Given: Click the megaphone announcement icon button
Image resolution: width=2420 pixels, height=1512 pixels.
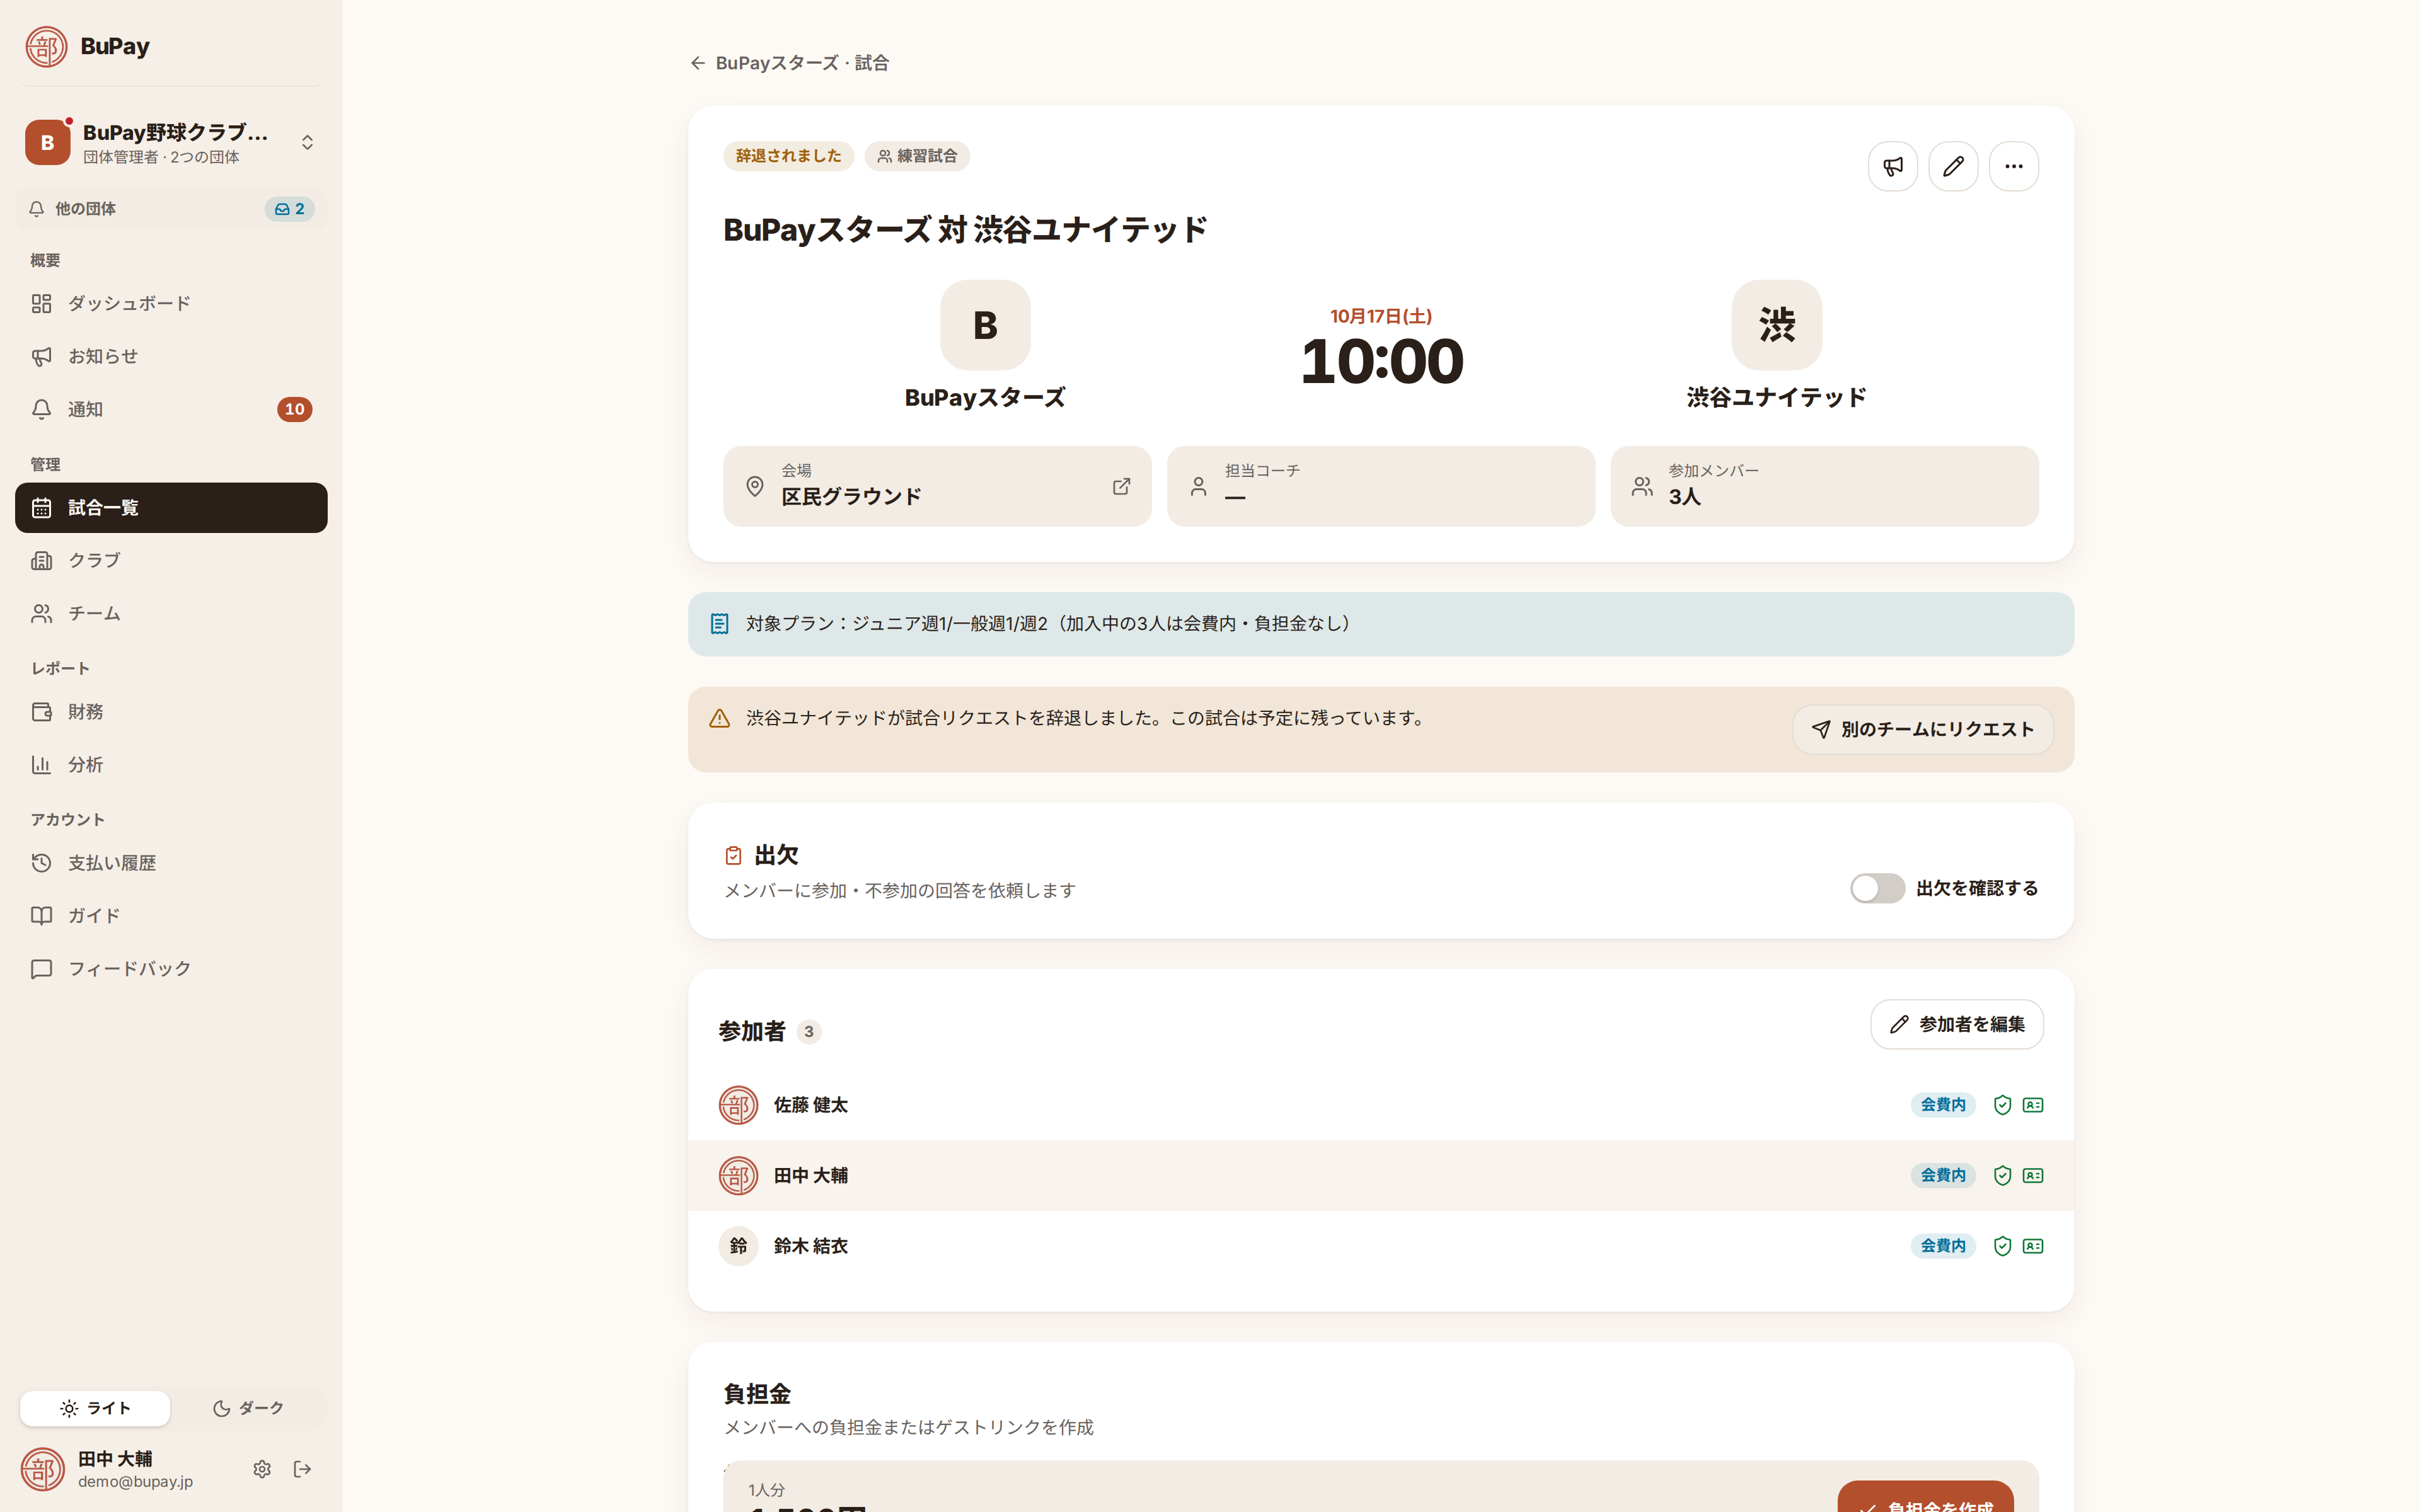Looking at the screenshot, I should coord(1892,166).
